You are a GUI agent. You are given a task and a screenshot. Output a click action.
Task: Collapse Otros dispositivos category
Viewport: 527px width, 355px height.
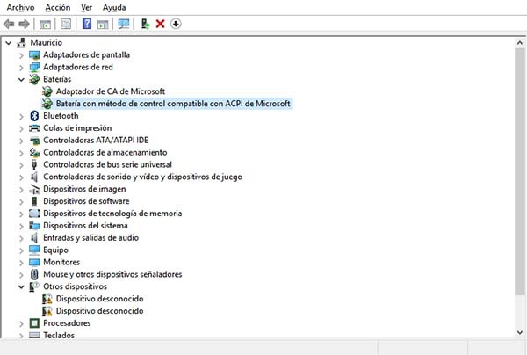pyautogui.click(x=21, y=286)
